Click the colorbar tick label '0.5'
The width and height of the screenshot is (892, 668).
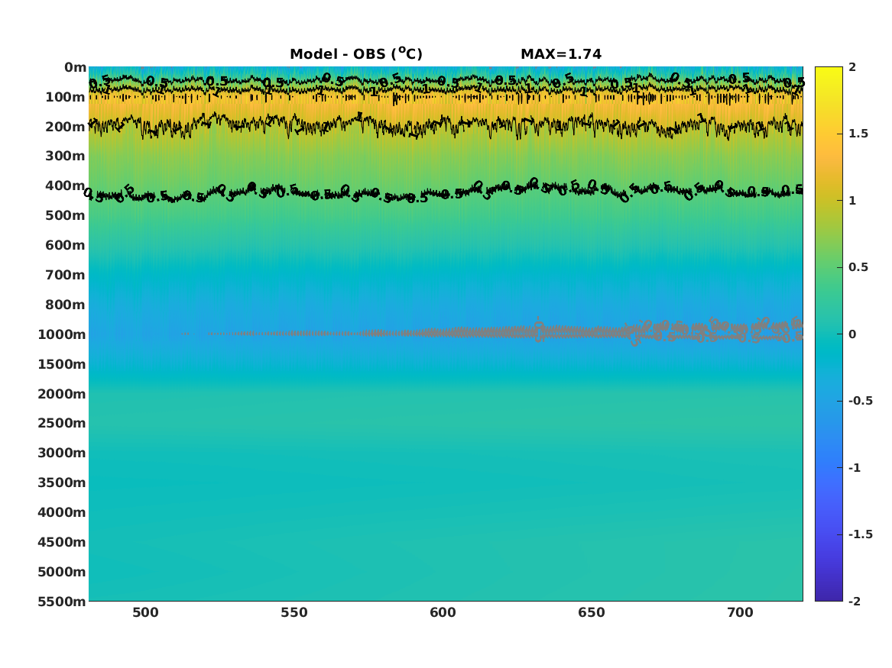(x=858, y=267)
